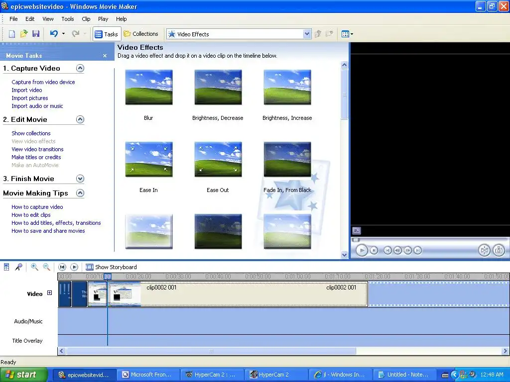The image size is (510, 382).
Task: Undo the last action
Action: coord(54,33)
